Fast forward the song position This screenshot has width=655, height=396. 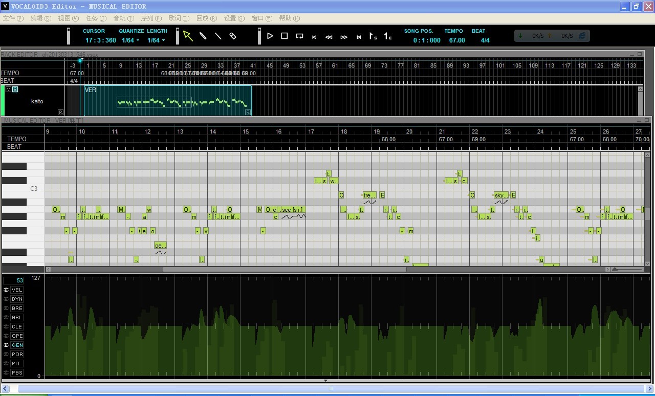pyautogui.click(x=344, y=37)
